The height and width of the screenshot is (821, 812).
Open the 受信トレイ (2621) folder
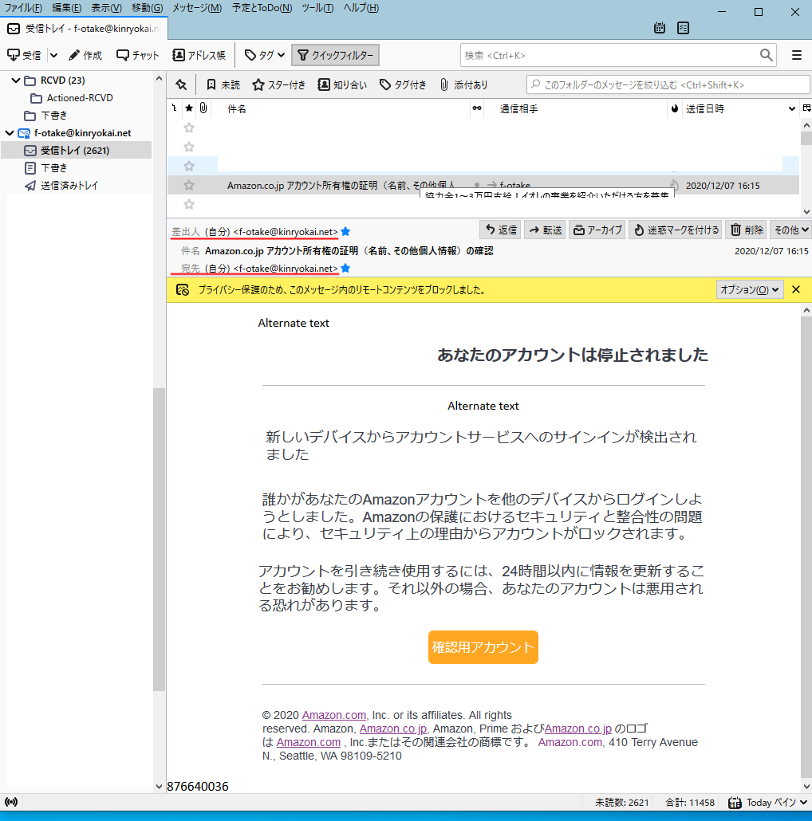(77, 151)
